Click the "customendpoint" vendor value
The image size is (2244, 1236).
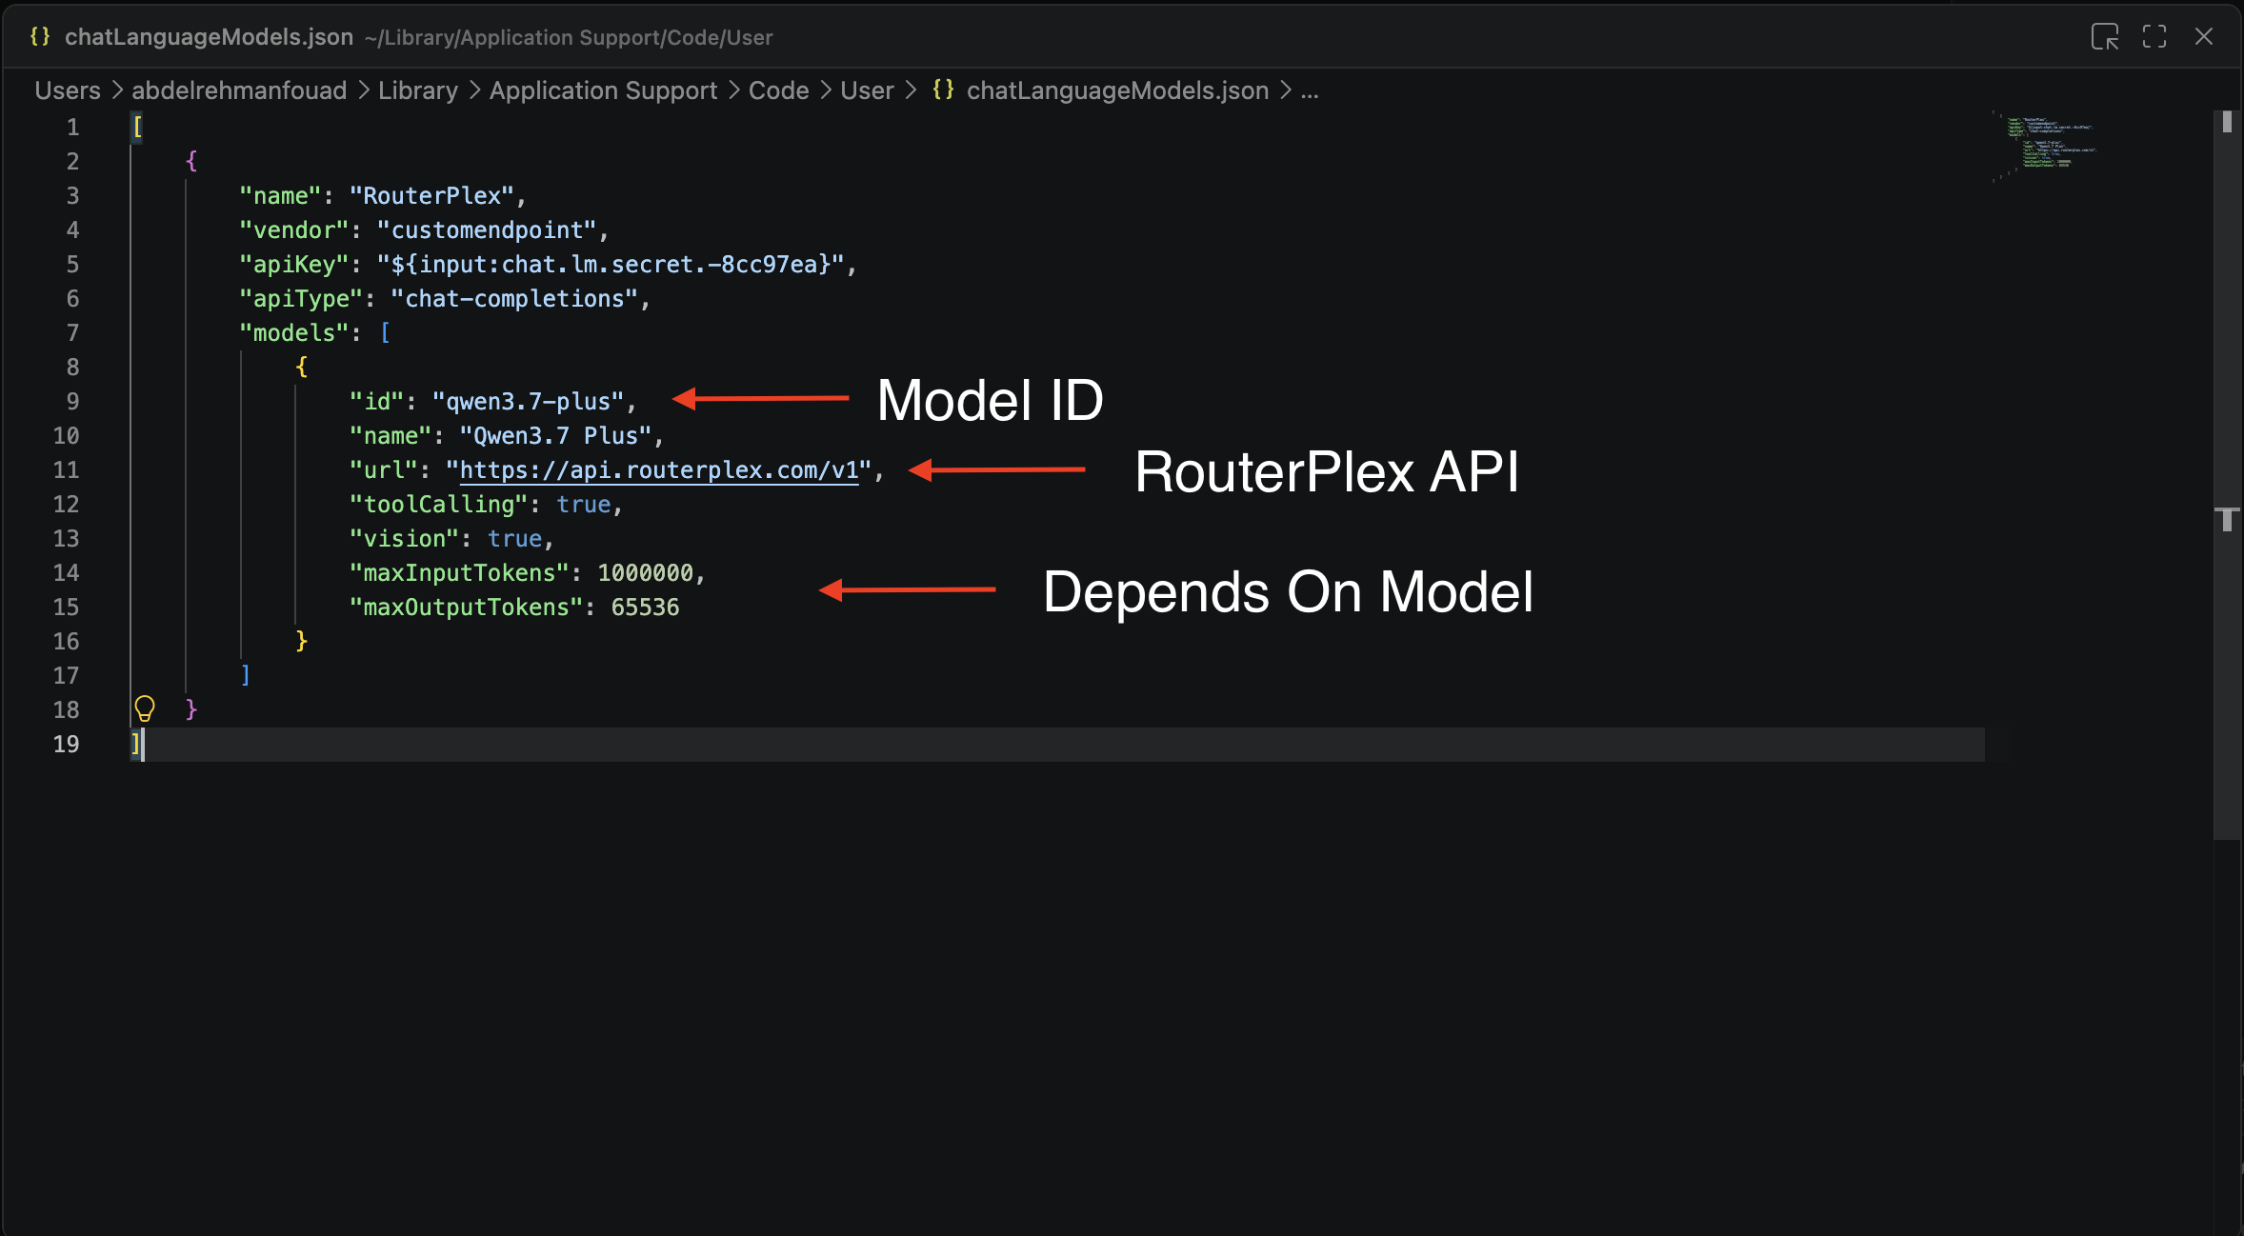(487, 229)
